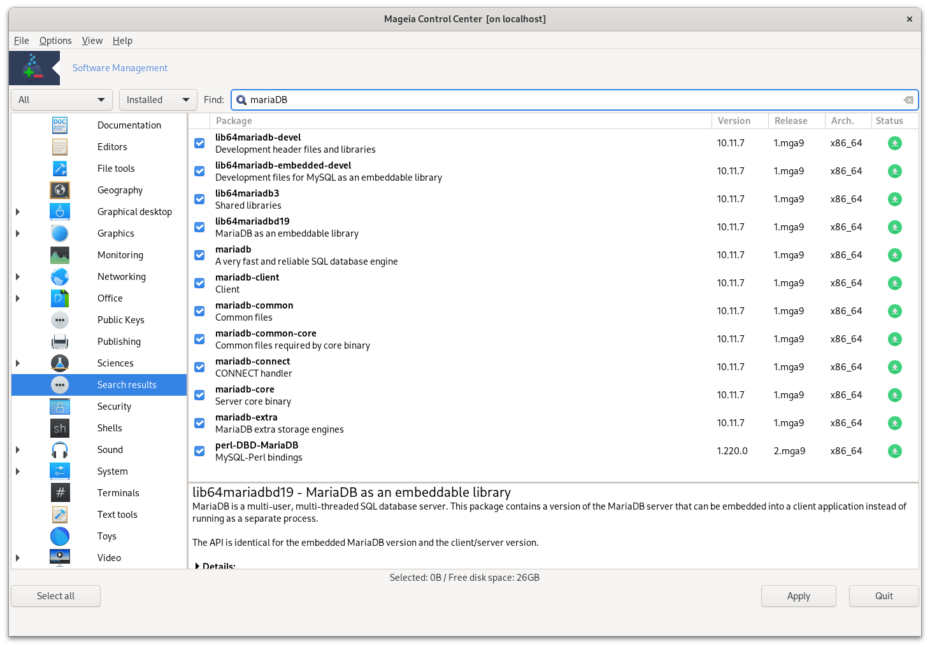Sort by the Version column header
This screenshot has height=647, width=930.
point(740,121)
